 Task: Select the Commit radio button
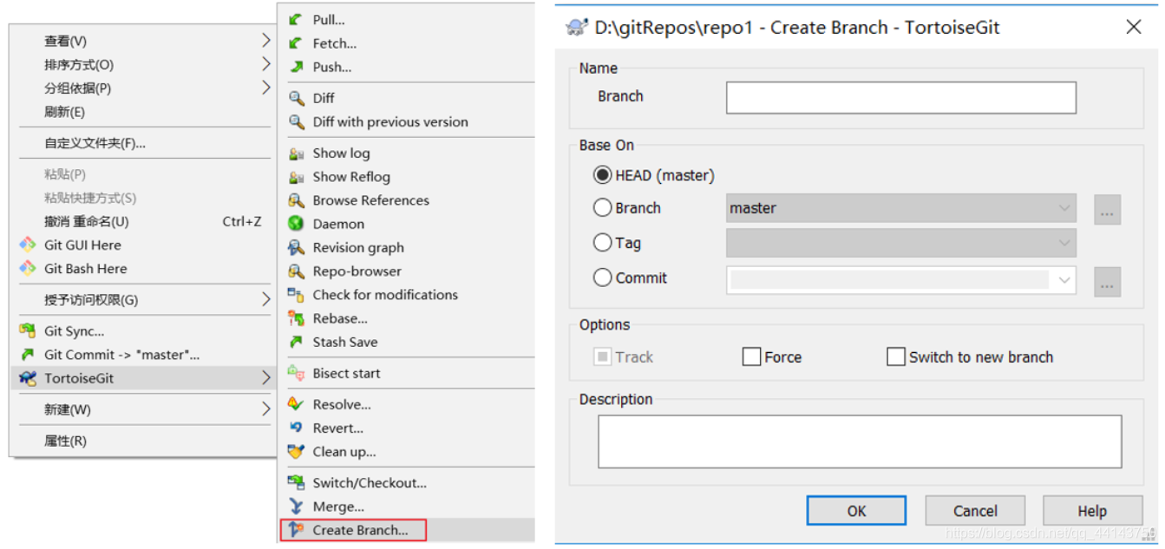click(602, 278)
